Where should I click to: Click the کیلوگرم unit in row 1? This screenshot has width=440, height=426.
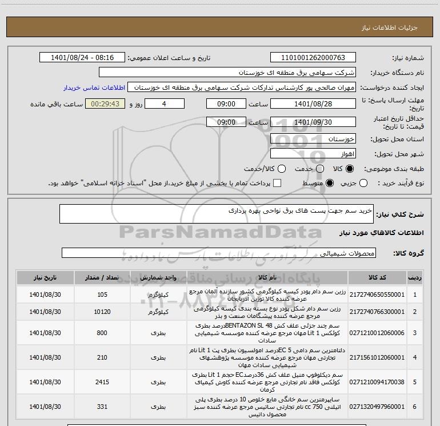(158, 294)
